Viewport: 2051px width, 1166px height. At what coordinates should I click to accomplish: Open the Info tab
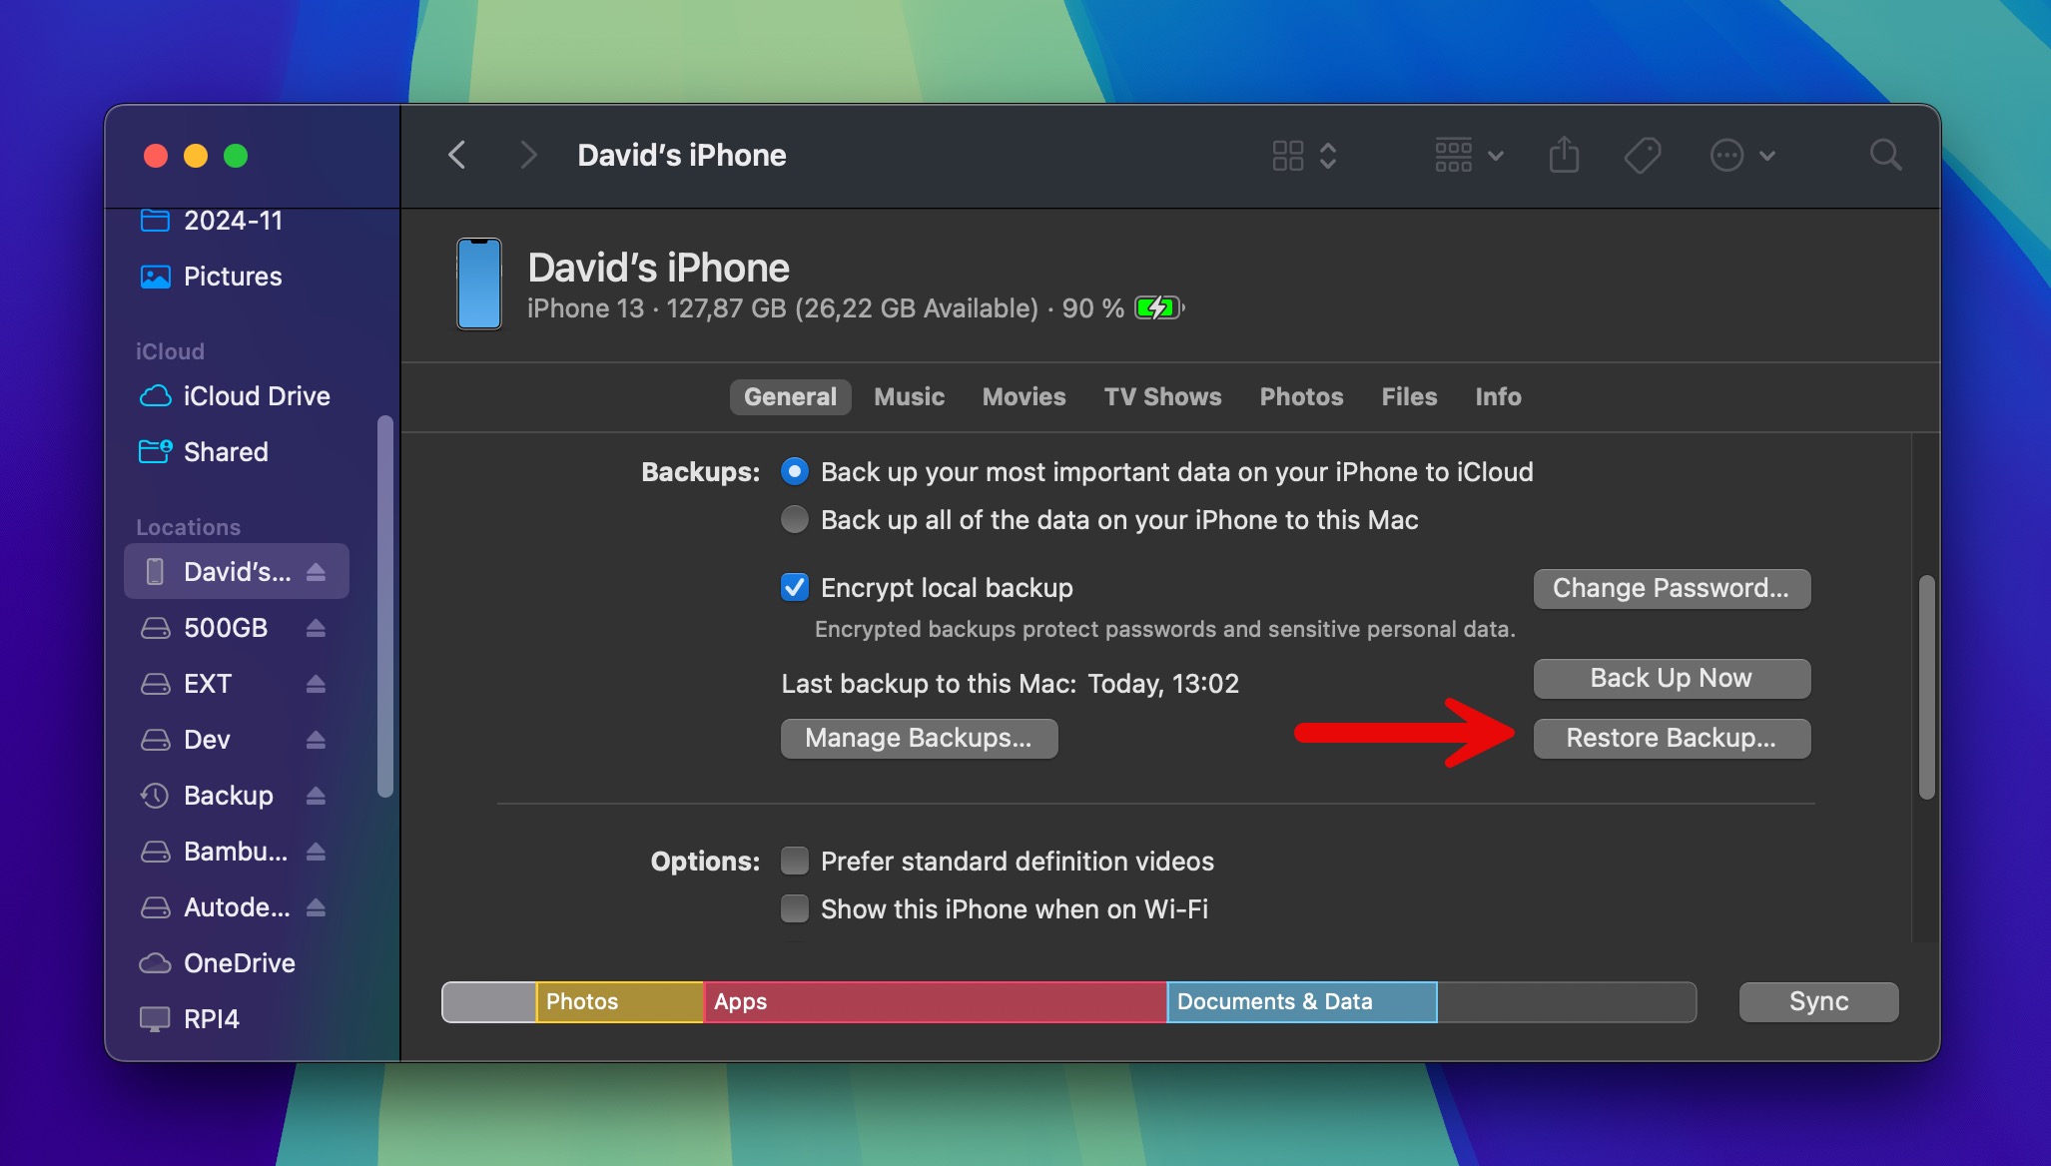[1498, 397]
